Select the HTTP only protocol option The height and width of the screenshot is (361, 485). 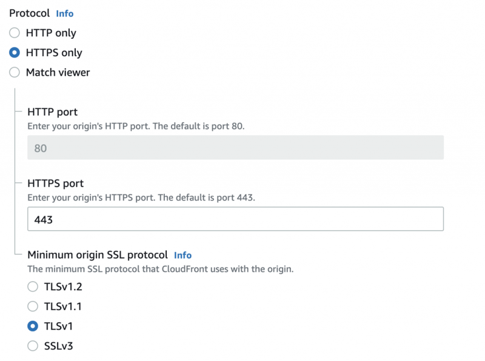tap(15, 33)
